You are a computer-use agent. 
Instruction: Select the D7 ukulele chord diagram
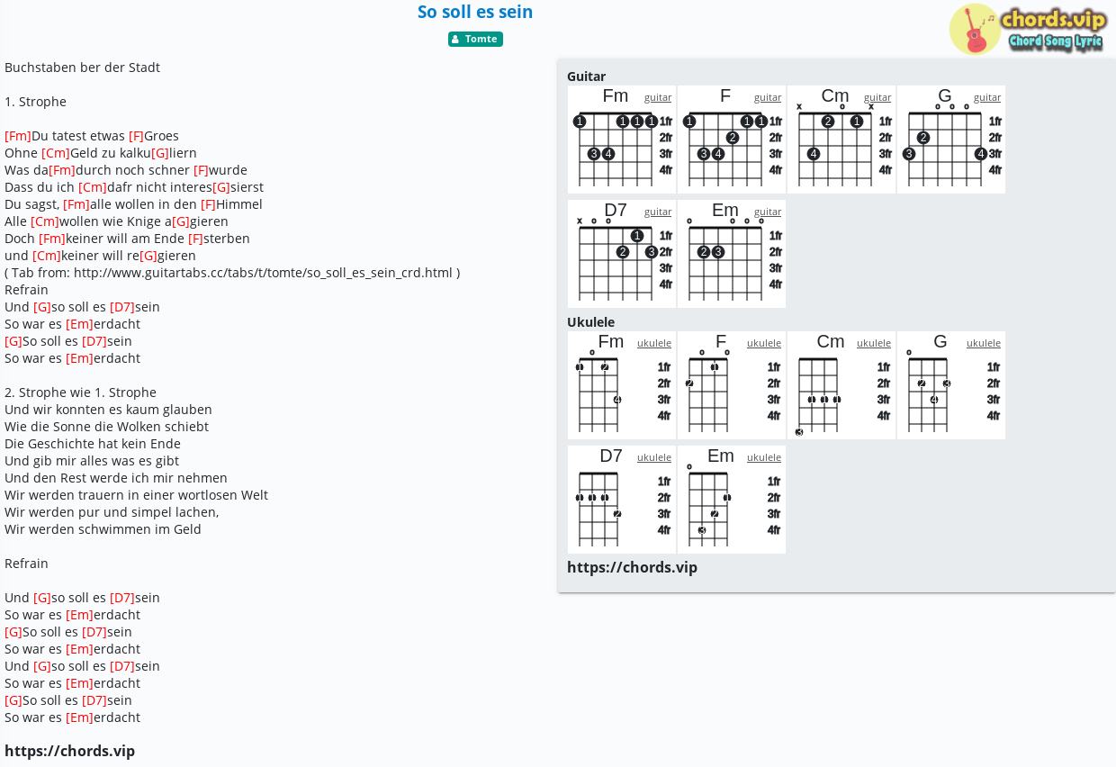[x=622, y=500]
